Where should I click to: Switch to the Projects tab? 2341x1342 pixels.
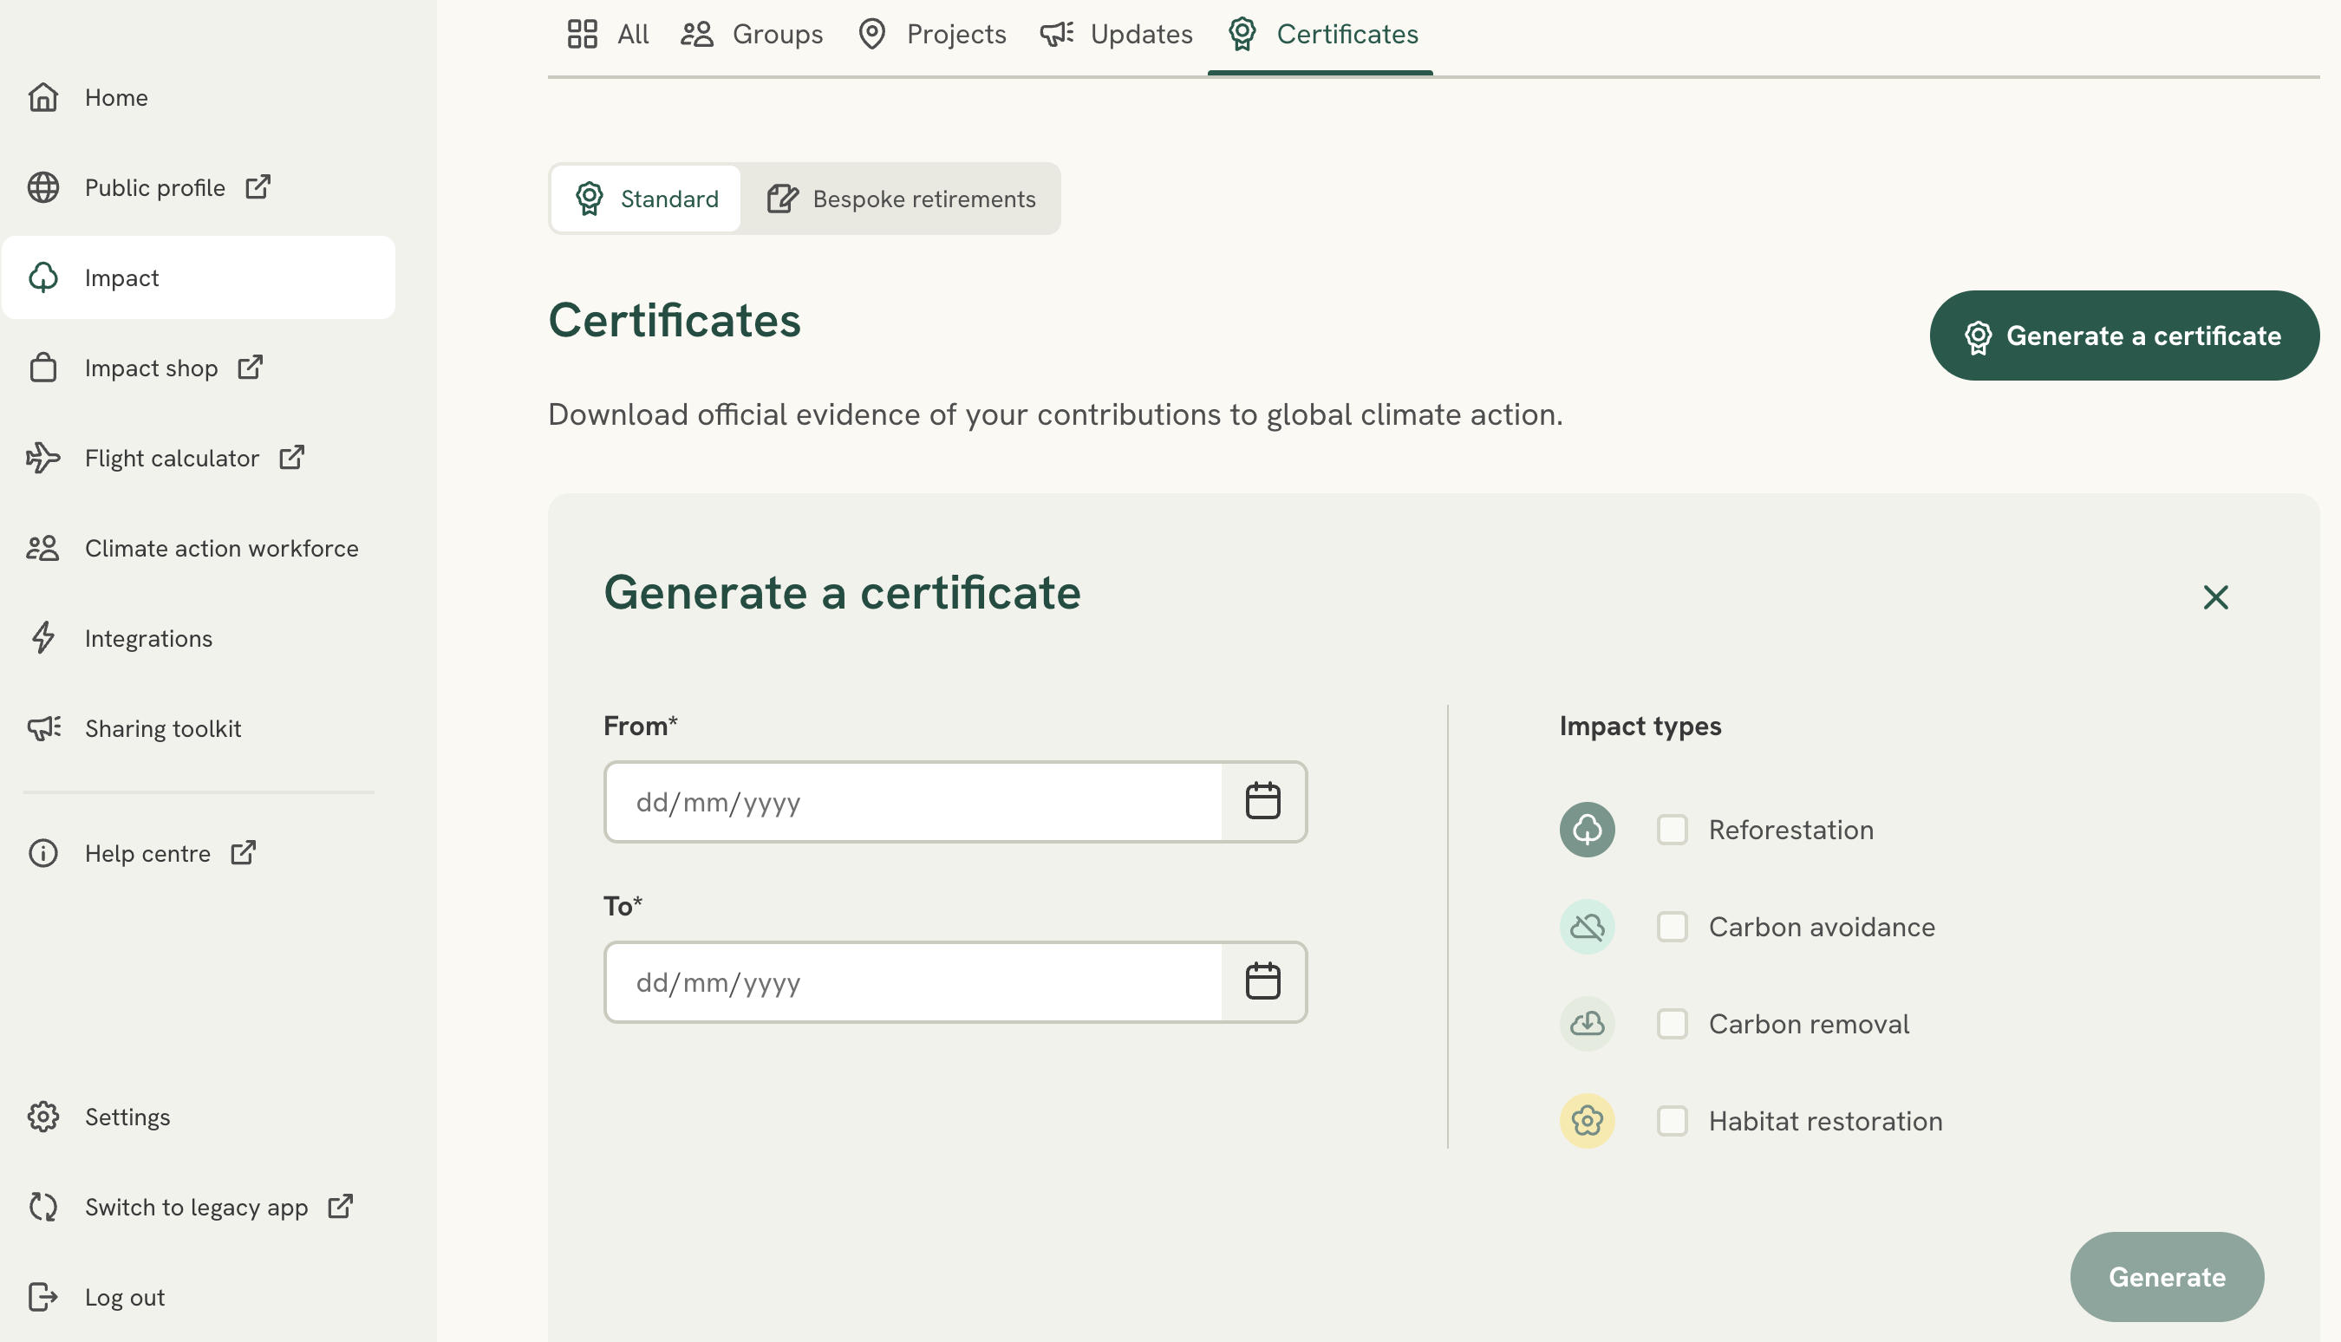(x=932, y=34)
